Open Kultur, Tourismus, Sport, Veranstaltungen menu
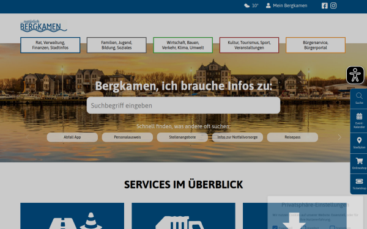The image size is (367, 229). coord(249,45)
